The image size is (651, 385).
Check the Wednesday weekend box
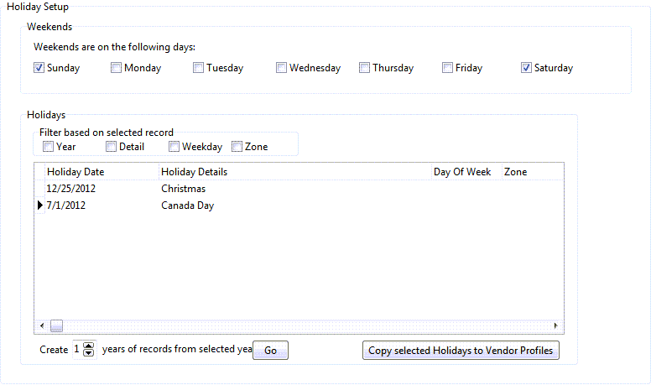[x=281, y=68]
